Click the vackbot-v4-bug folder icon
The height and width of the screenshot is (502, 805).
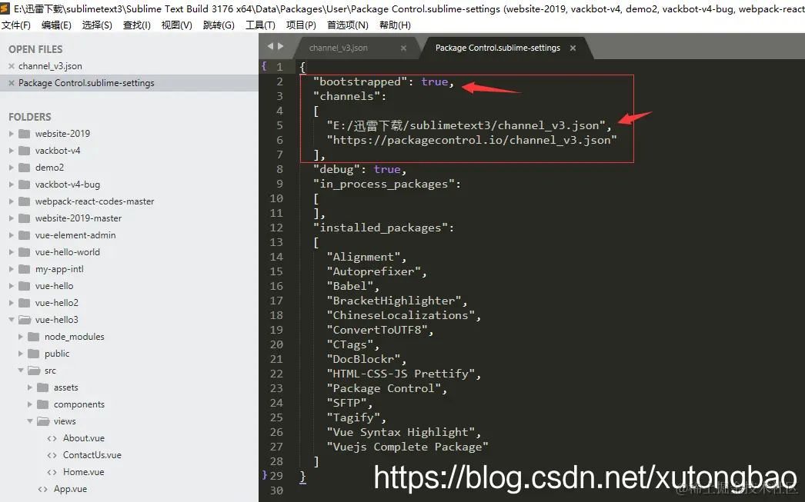click(24, 185)
